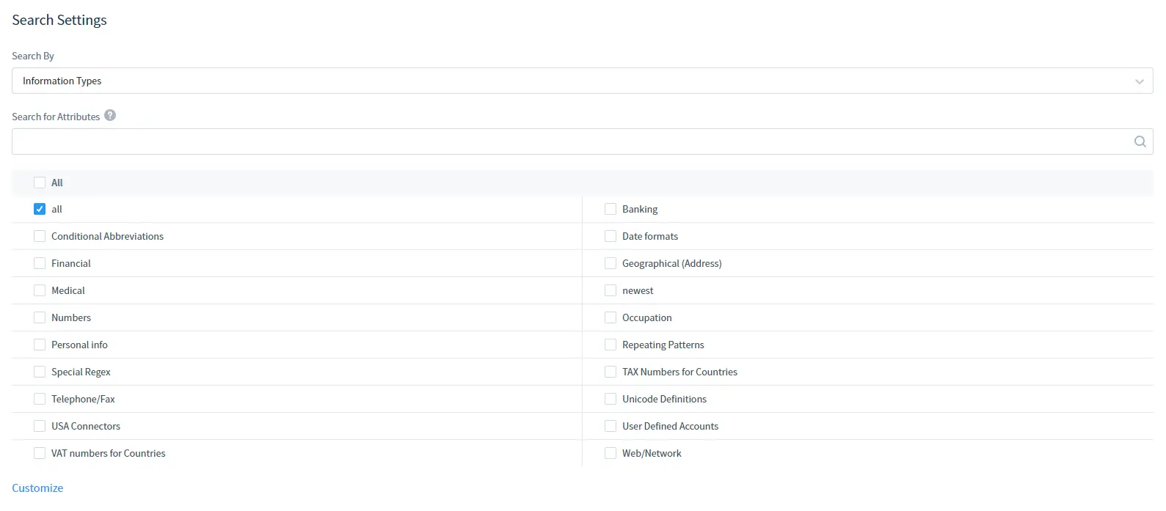
Task: Open the Search By dropdown arrow
Action: [1139, 81]
